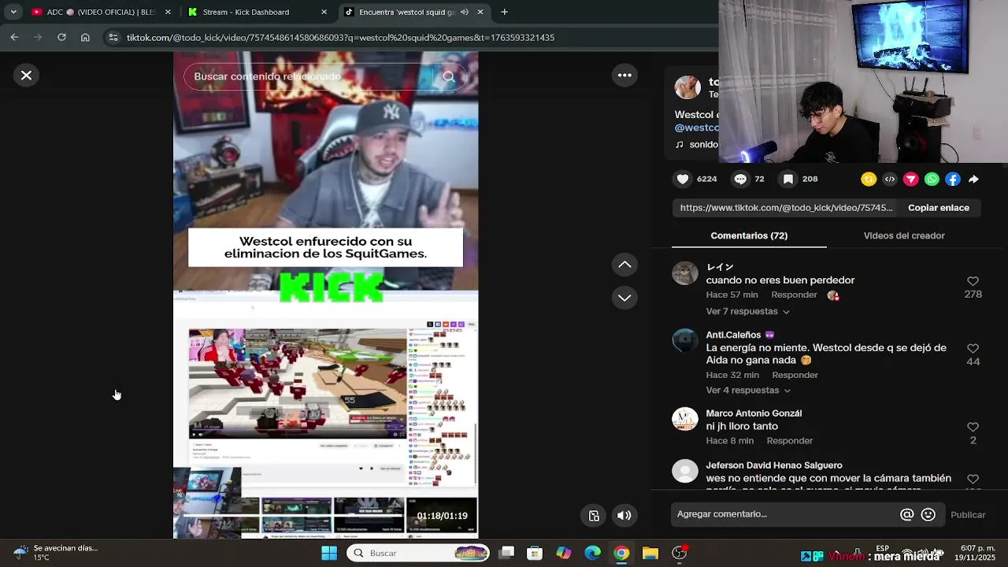Click the video time 01:18/01:19 indicator

click(442, 516)
